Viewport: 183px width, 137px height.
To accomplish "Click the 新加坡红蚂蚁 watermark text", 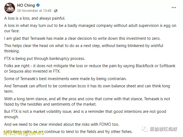I will click(x=164, y=129).
